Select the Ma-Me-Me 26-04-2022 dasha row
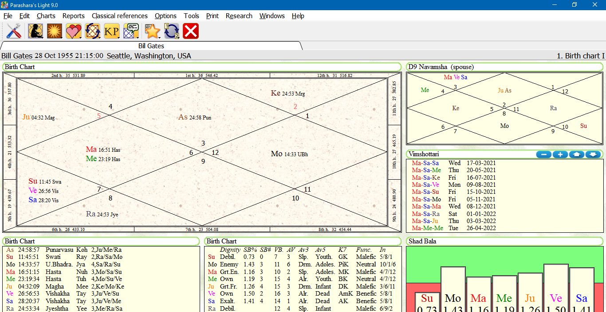This screenshot has height=312, width=606. (454, 228)
